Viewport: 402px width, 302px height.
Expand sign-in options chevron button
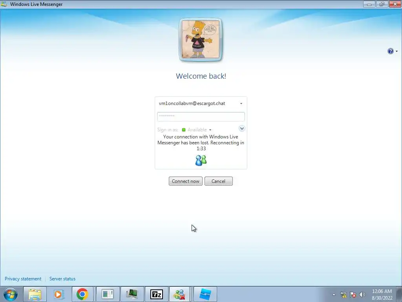pyautogui.click(x=242, y=129)
